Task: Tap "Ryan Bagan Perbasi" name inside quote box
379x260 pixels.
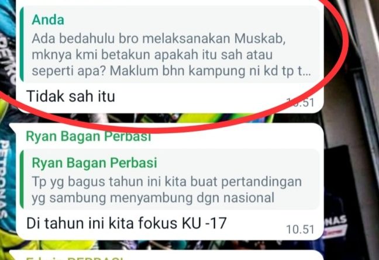Action: [x=95, y=162]
